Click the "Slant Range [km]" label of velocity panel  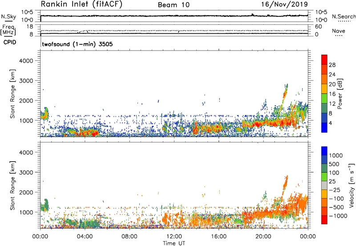coord(12,186)
